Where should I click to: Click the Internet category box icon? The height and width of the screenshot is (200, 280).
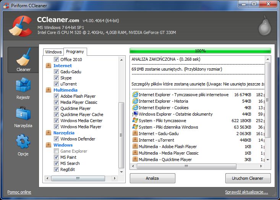point(49,66)
